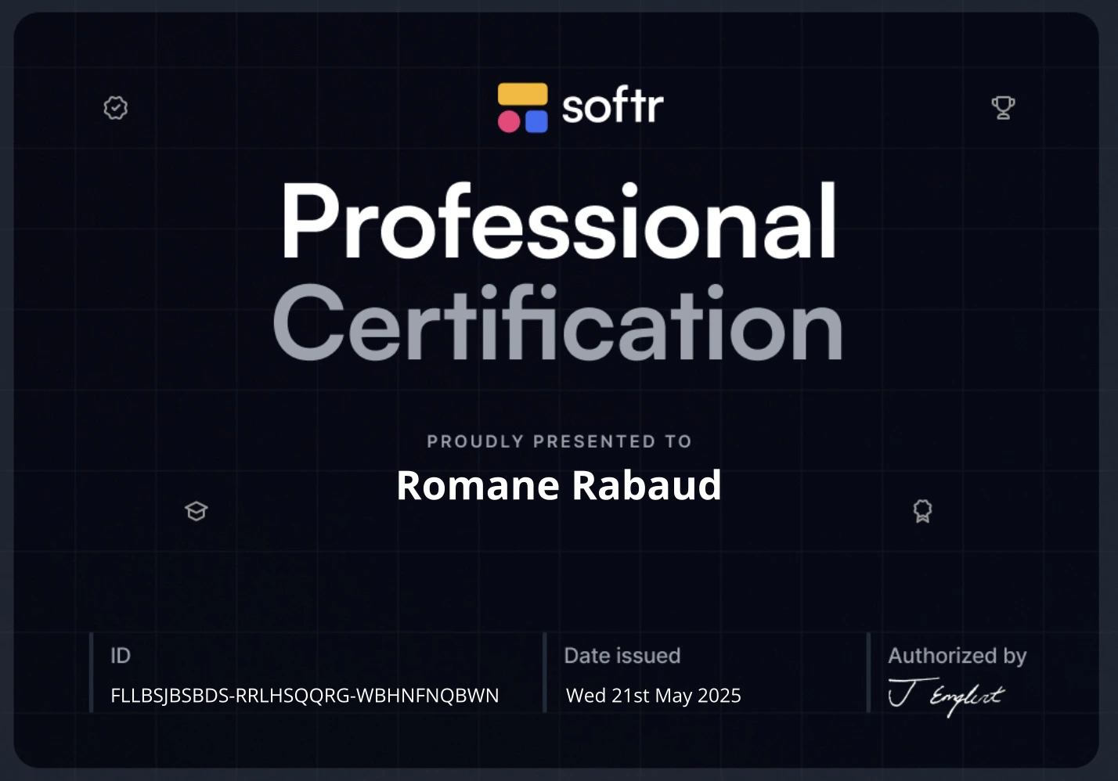Click the Proudly Presented To caption
This screenshot has width=1118, height=781.
coord(558,441)
